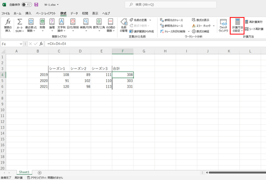The width and height of the screenshot is (266, 180).
Task: Switch to the データ (Data) tab
Action: 74,14
